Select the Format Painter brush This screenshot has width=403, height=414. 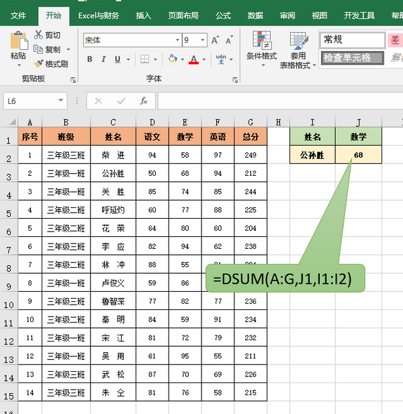coord(51,64)
